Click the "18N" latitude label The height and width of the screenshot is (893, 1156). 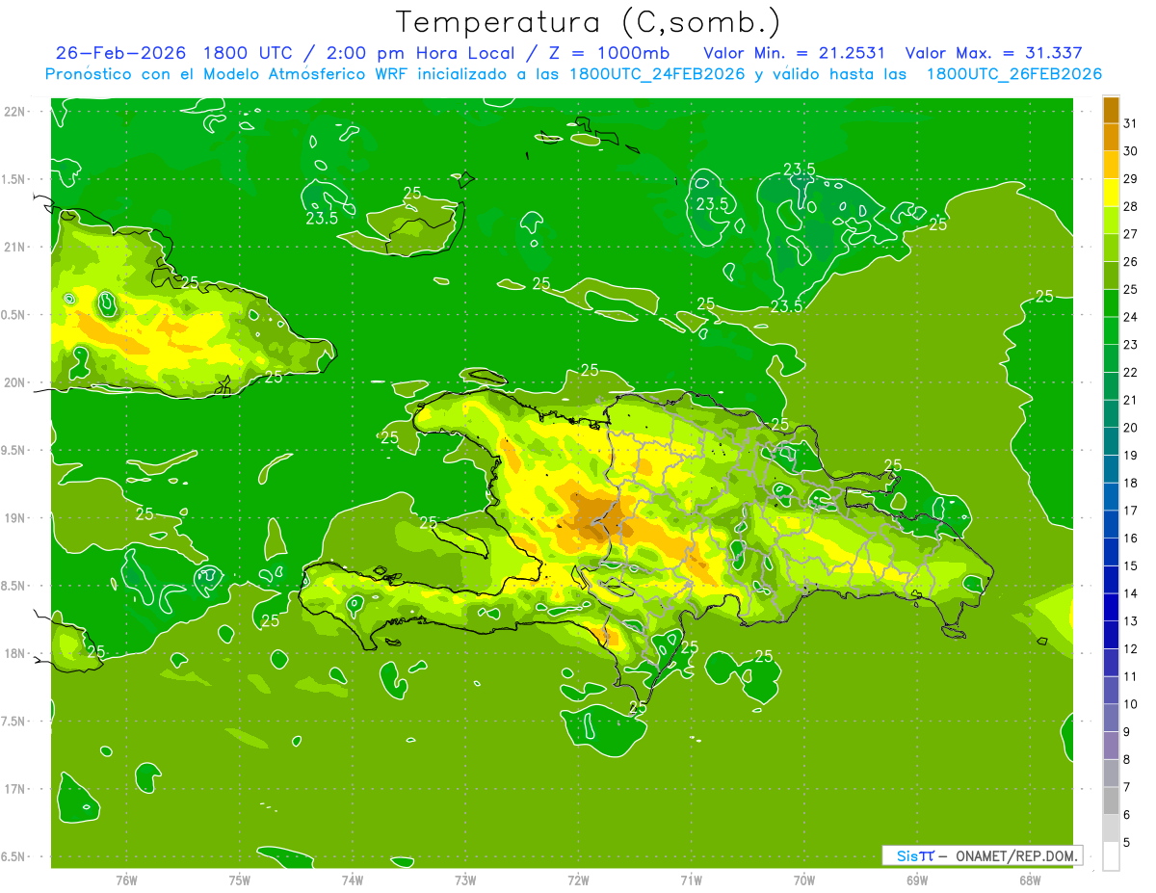point(14,653)
